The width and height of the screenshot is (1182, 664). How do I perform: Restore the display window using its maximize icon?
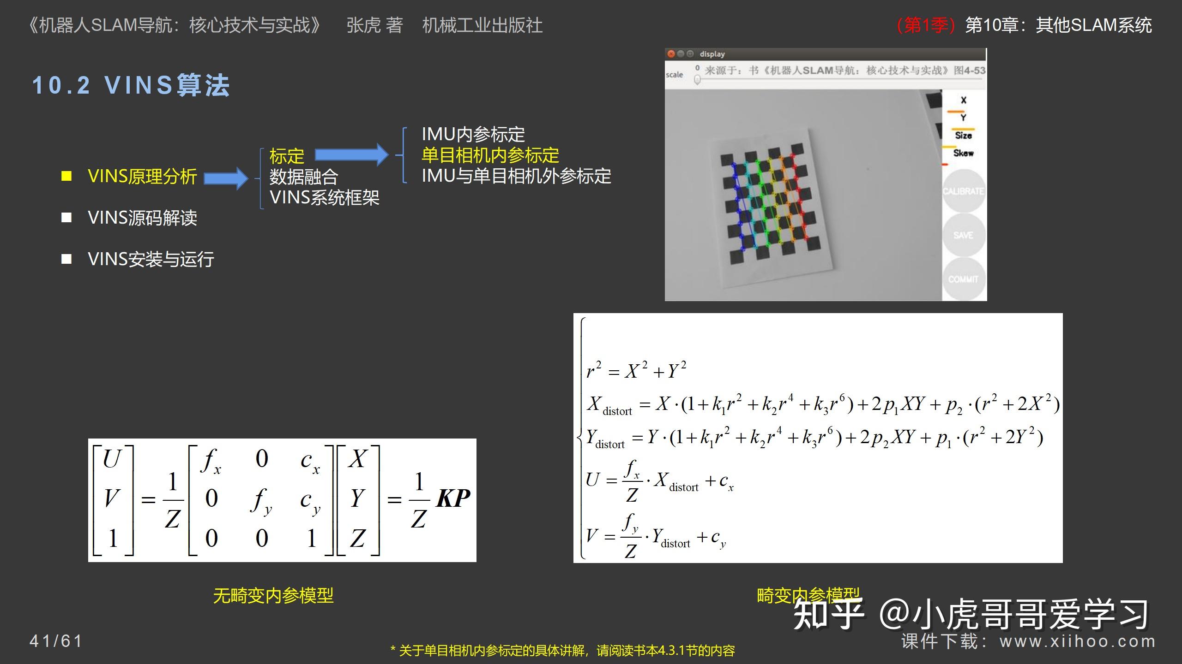[690, 53]
